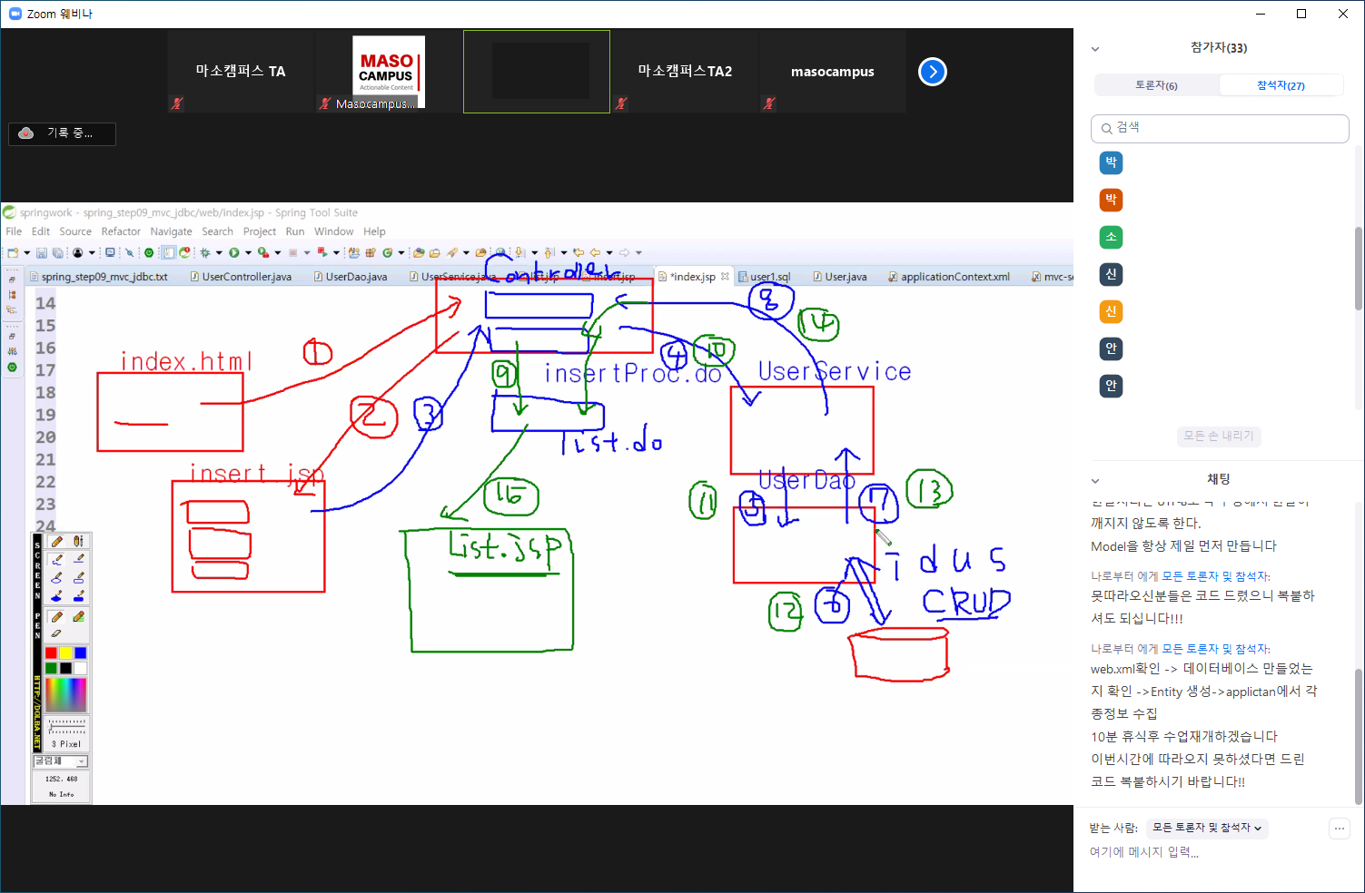Screen dimensions: 1365x893
Task: Pick the blue color swatch
Action: click(81, 653)
